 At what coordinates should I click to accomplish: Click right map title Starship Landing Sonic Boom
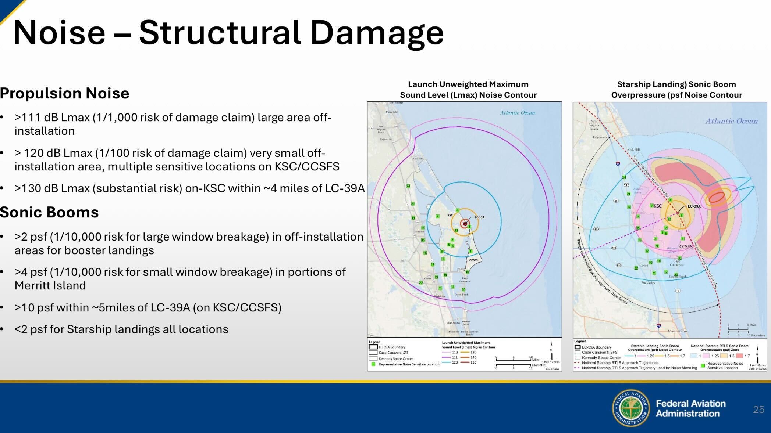[676, 90]
